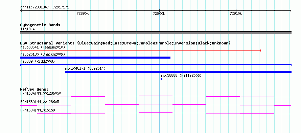Click the nsv508641 (Teague2010) variant label

[x=43, y=47]
